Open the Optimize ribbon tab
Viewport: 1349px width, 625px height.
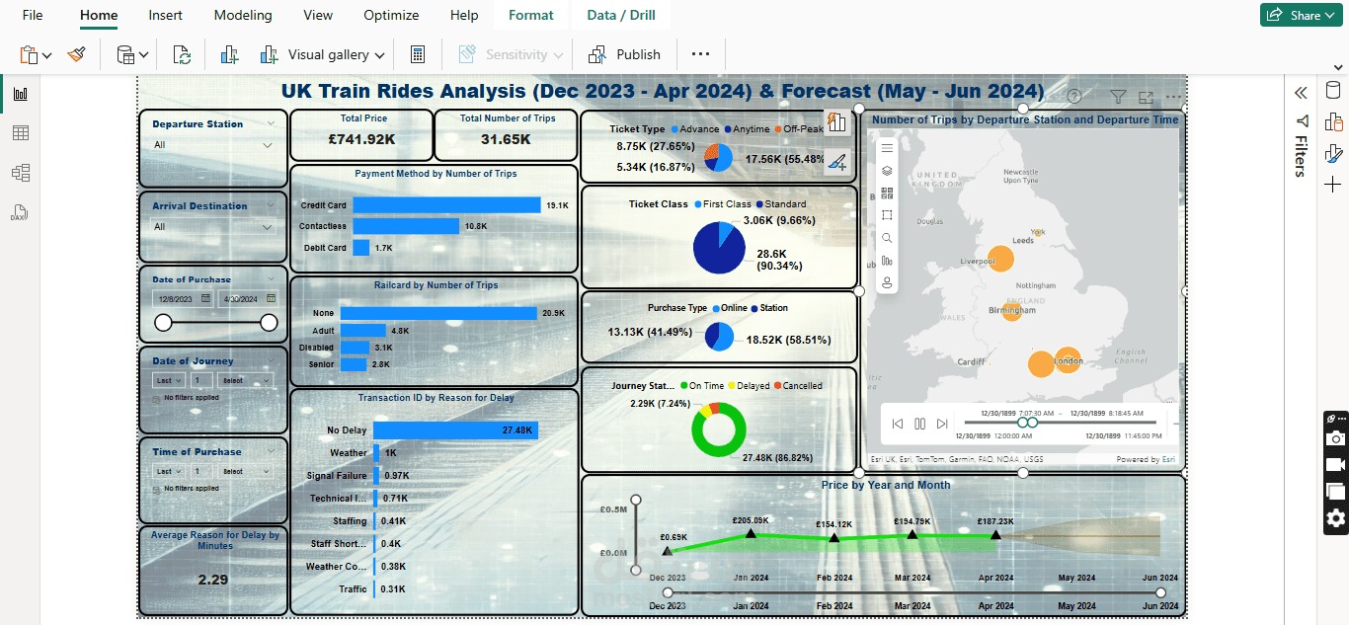(391, 15)
